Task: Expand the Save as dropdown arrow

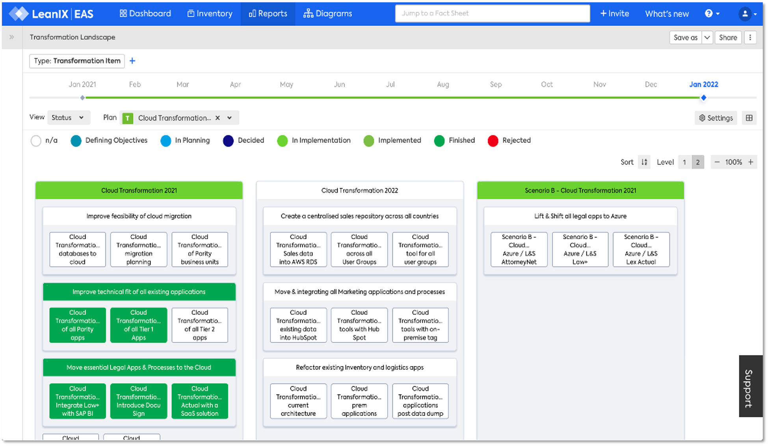Action: point(707,37)
